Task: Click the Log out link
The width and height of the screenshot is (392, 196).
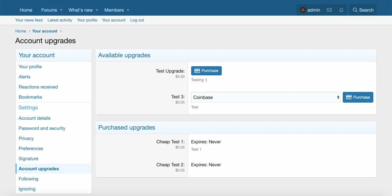Action: (137, 20)
